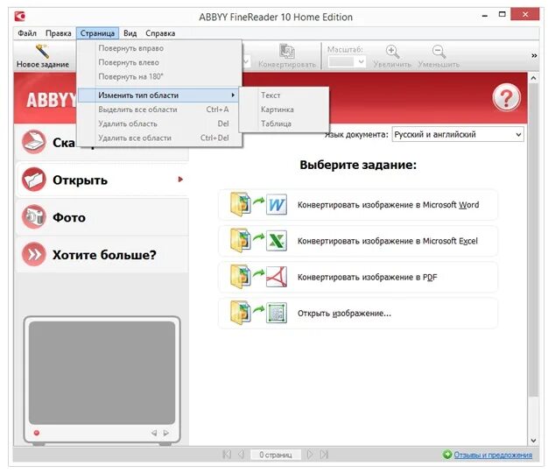Click the gray preview thumbnail pane
The height and width of the screenshot is (473, 548).
102,372
